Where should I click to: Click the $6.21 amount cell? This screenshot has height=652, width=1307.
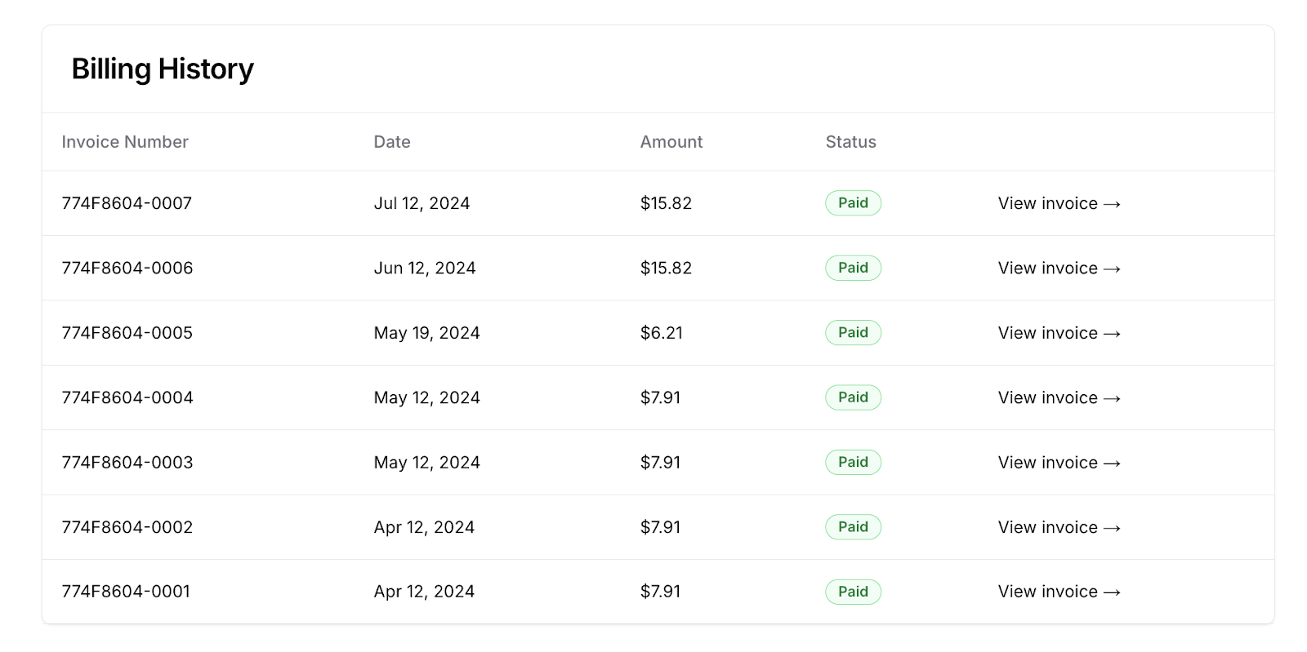point(661,333)
